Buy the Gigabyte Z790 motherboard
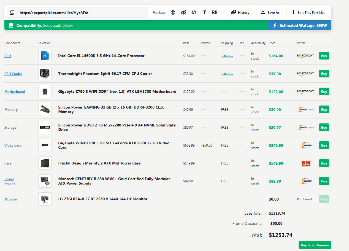The image size is (349, 251). click(x=324, y=91)
